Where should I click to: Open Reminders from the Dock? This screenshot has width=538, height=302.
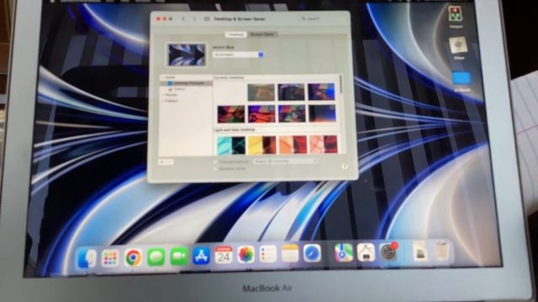coord(267,253)
